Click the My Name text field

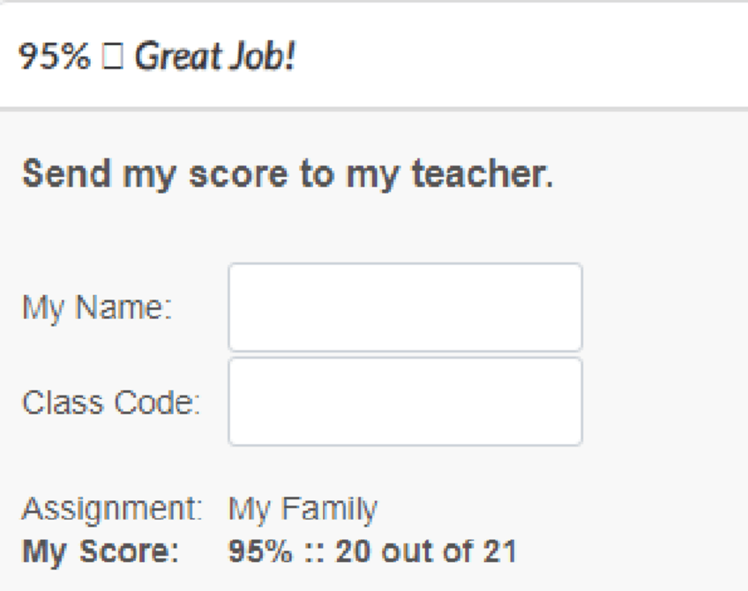405,307
